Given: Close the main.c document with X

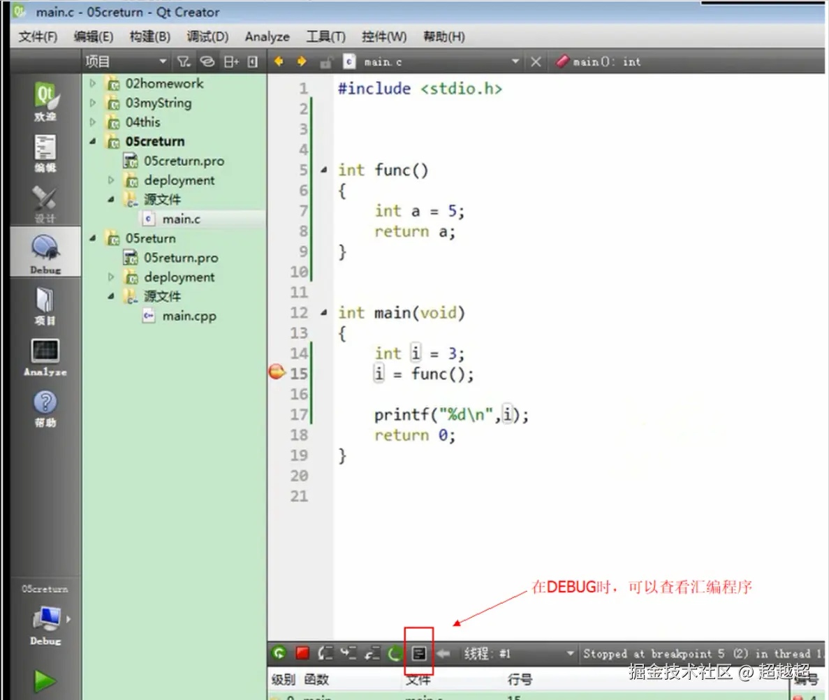Looking at the screenshot, I should point(536,62).
